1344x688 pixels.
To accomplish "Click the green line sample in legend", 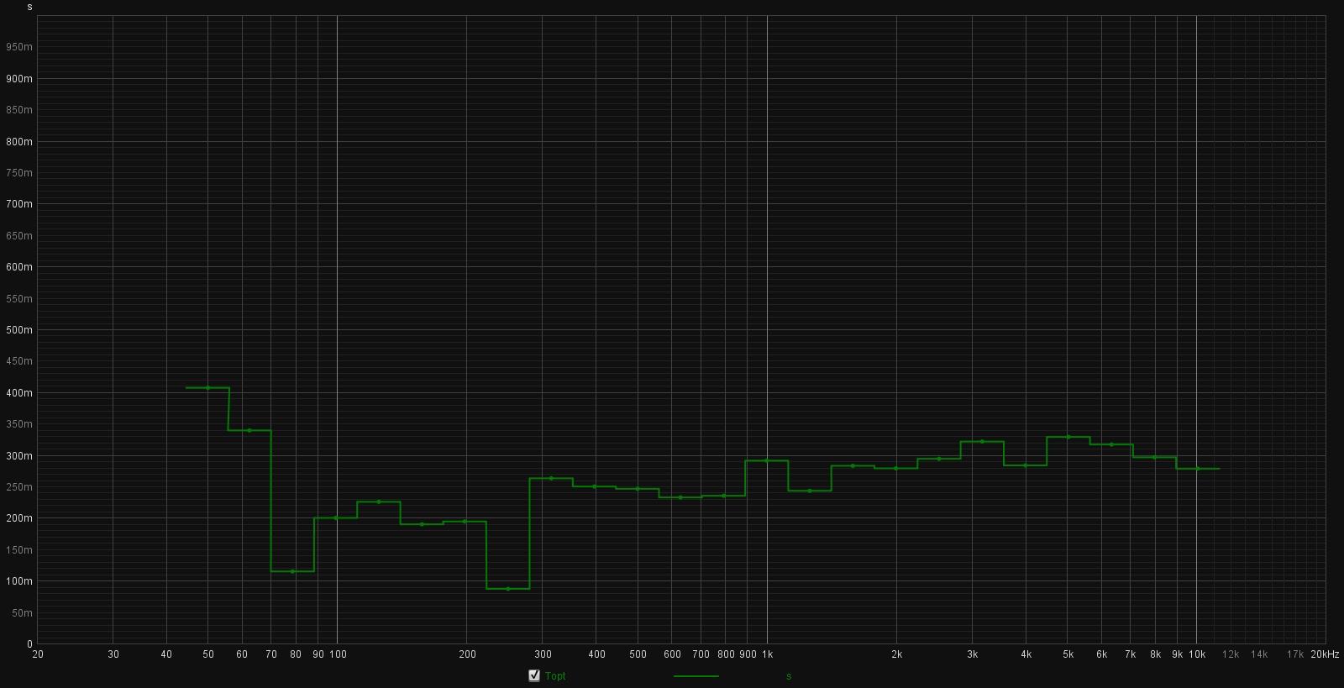I will (x=696, y=676).
